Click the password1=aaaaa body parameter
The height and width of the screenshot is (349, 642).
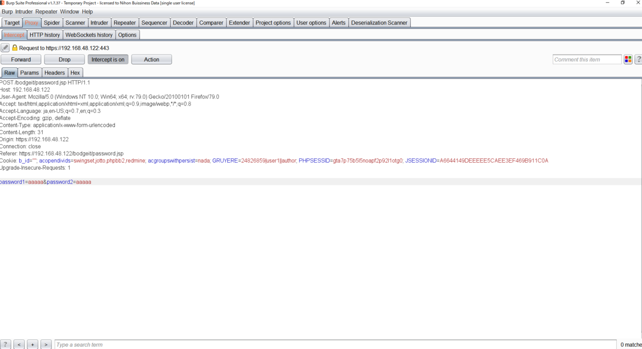[21, 182]
